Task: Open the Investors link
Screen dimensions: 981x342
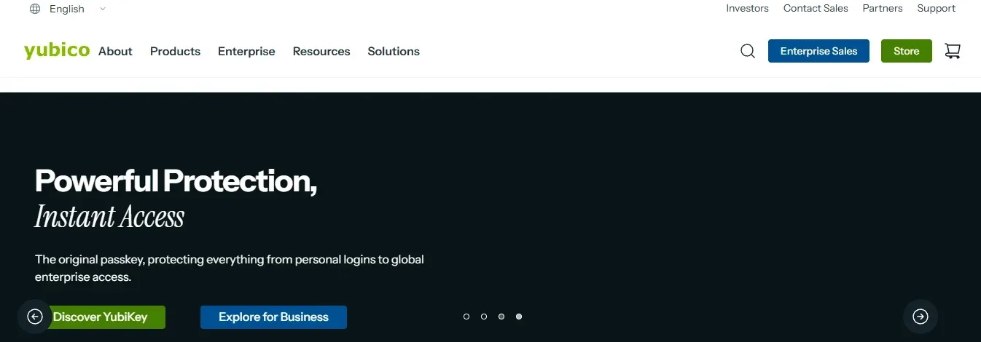Action: [747, 8]
